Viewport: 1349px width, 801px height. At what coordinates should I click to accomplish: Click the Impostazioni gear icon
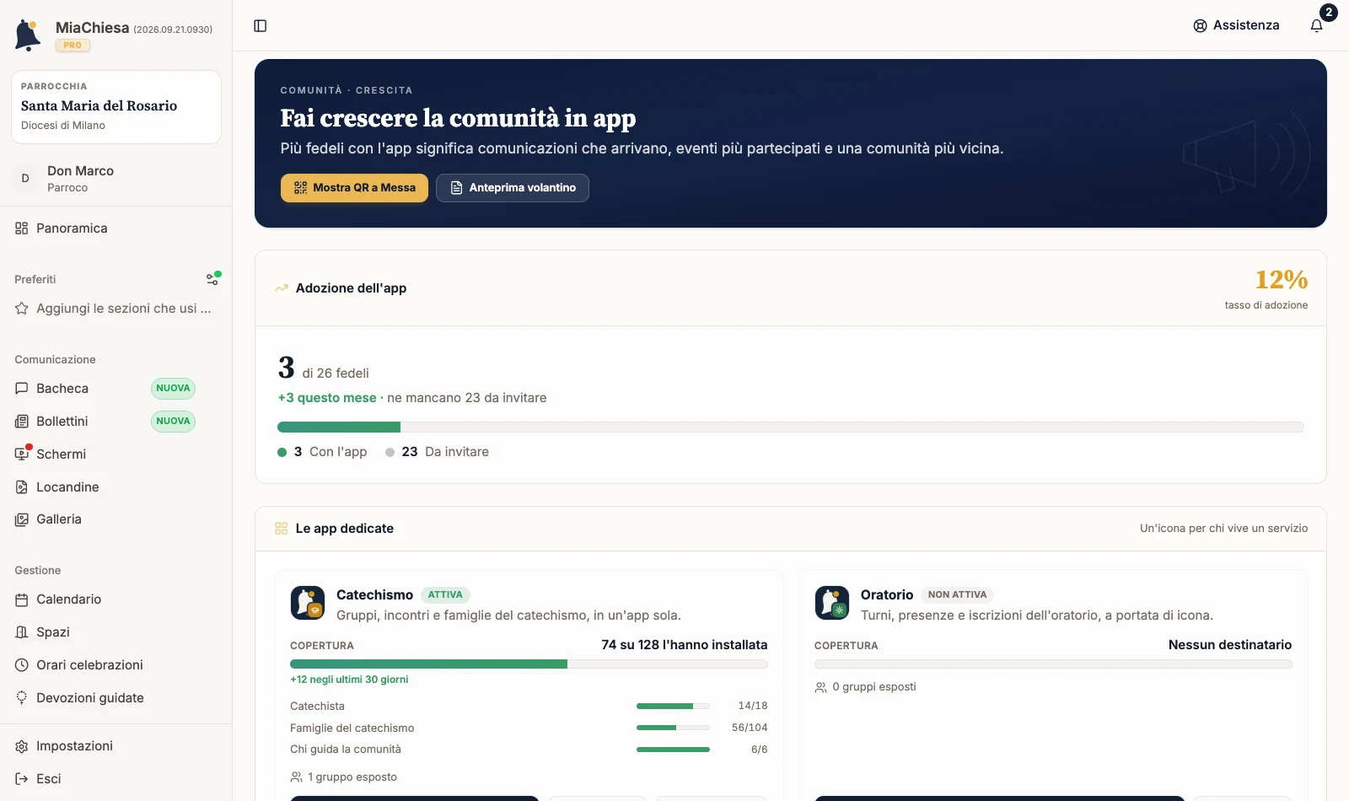[22, 746]
